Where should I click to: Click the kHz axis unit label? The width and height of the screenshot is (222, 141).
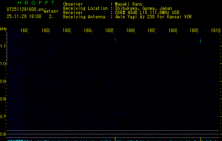[4, 29]
